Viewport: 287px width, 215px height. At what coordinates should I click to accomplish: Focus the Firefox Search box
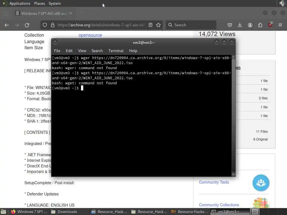point(191,25)
